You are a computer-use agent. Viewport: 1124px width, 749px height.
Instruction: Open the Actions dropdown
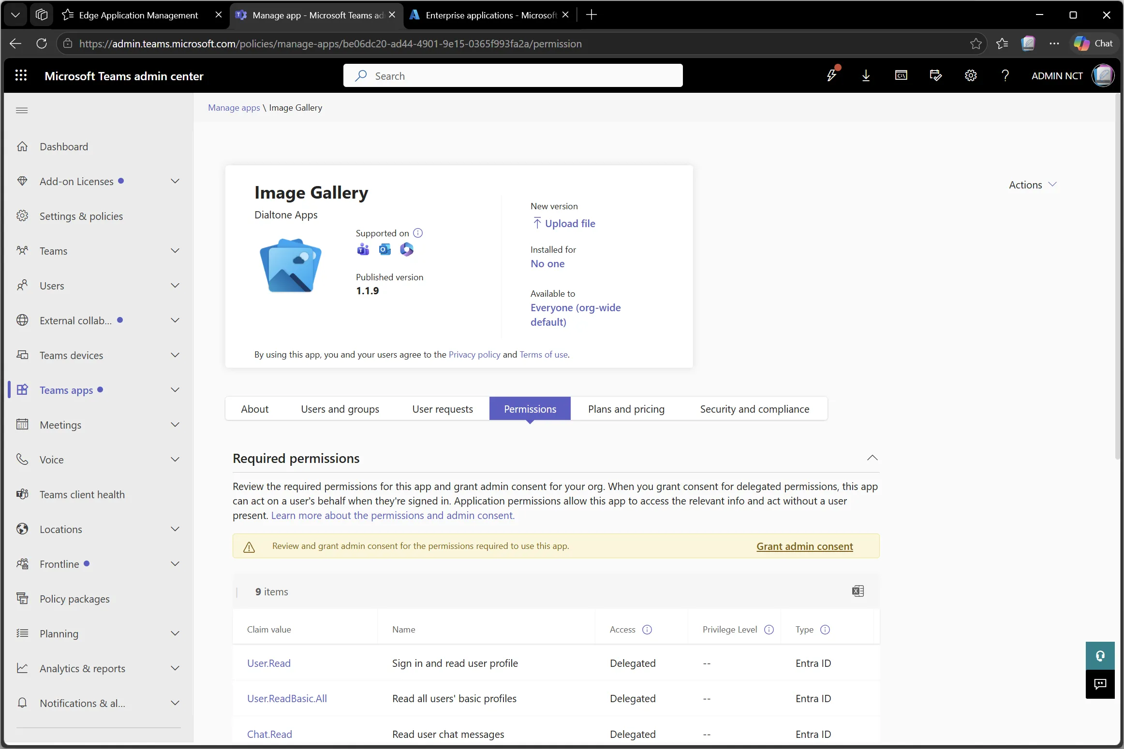point(1033,185)
